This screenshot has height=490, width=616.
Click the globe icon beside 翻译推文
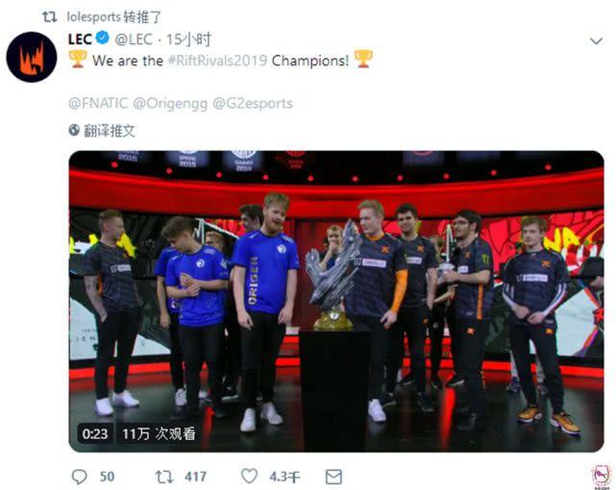[74, 130]
